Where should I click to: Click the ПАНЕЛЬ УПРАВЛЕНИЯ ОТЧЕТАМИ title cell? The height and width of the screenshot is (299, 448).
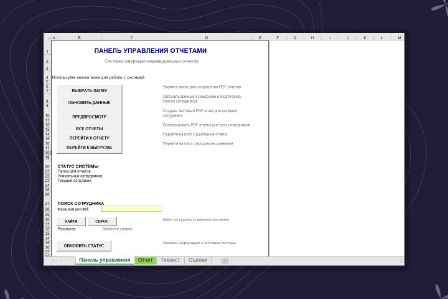[151, 50]
